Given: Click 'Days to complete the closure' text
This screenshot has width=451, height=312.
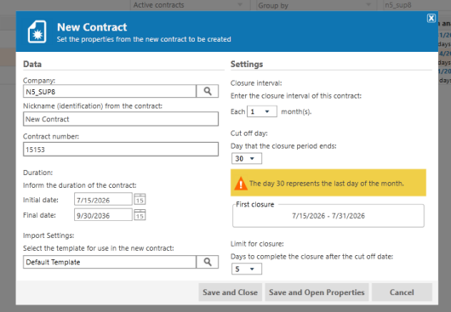Looking at the screenshot, I should coord(311,257).
